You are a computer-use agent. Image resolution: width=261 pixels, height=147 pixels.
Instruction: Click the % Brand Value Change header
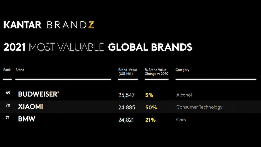tap(157, 72)
